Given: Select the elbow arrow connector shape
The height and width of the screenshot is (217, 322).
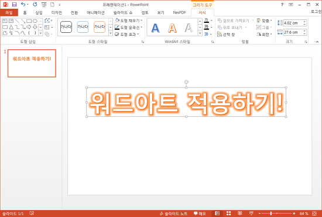Looking at the screenshot, I should [x=23, y=27].
